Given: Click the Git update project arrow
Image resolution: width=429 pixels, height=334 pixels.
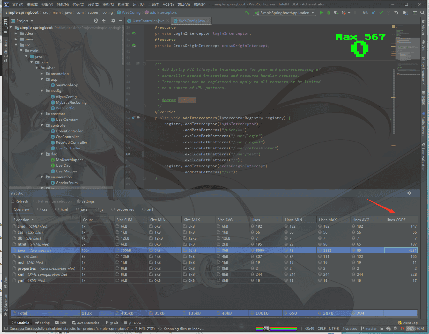Looking at the screenshot, I should 374,13.
